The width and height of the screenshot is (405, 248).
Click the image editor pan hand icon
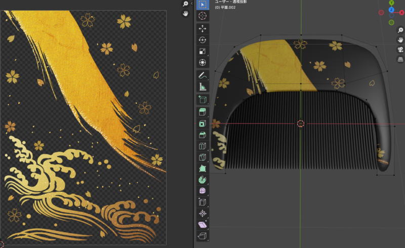click(185, 14)
